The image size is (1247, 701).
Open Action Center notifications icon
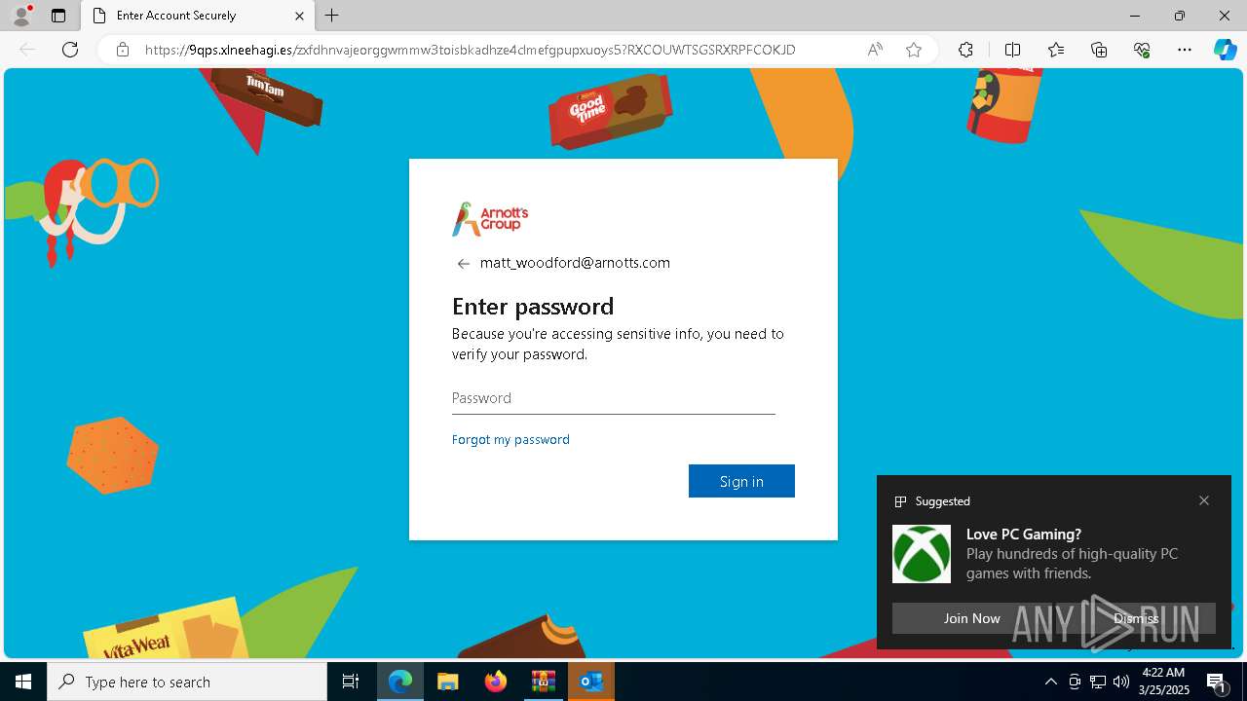pos(1218,682)
